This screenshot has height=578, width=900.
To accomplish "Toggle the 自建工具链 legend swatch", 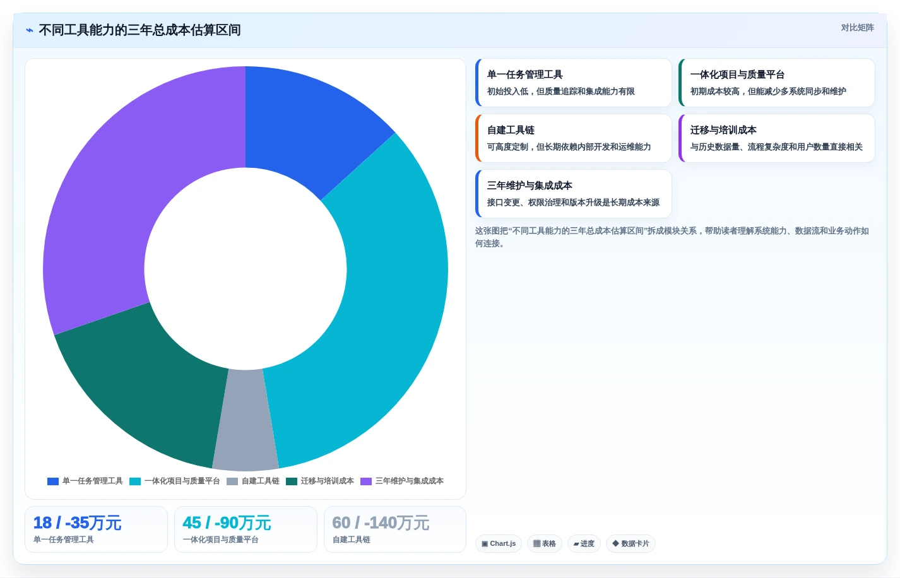I will click(232, 481).
